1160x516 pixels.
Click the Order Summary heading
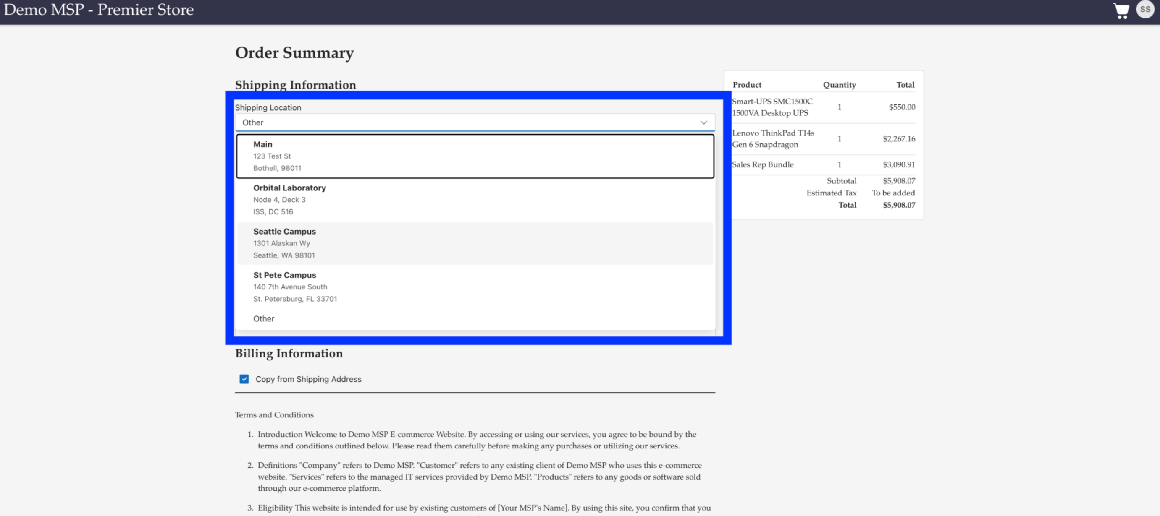point(294,52)
